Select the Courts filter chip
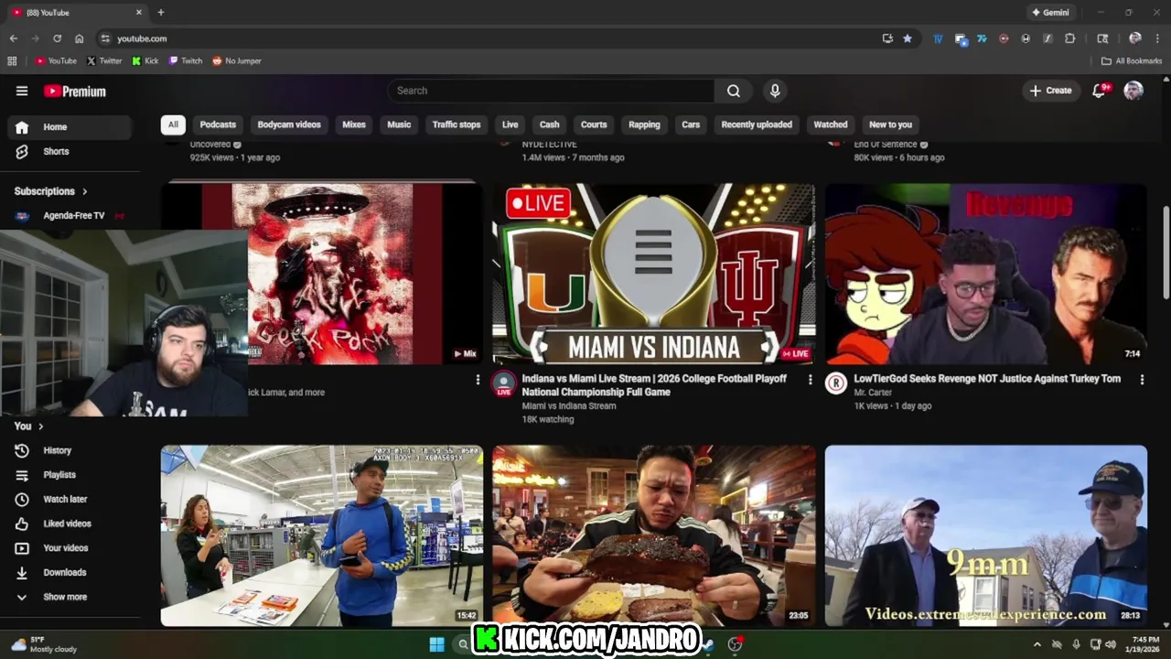The image size is (1171, 659). tap(594, 124)
